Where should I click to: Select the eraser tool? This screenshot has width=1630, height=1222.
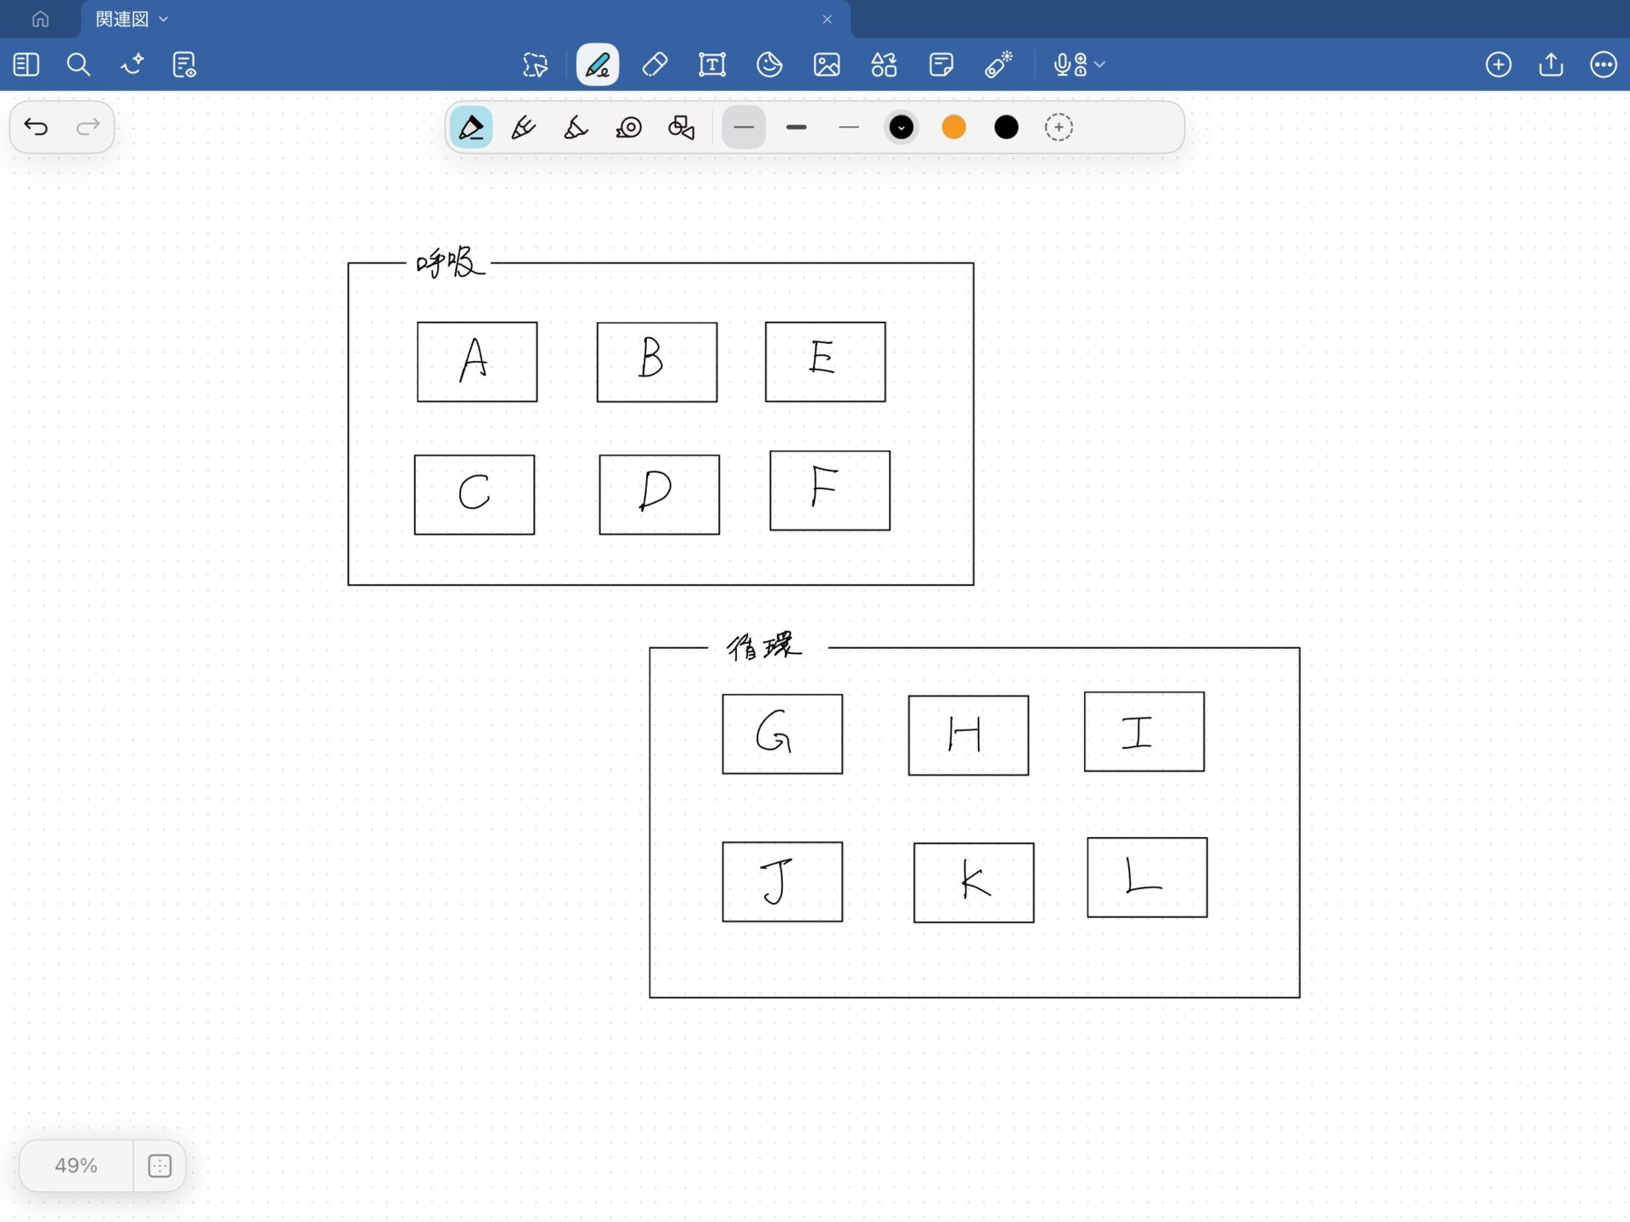(x=655, y=65)
